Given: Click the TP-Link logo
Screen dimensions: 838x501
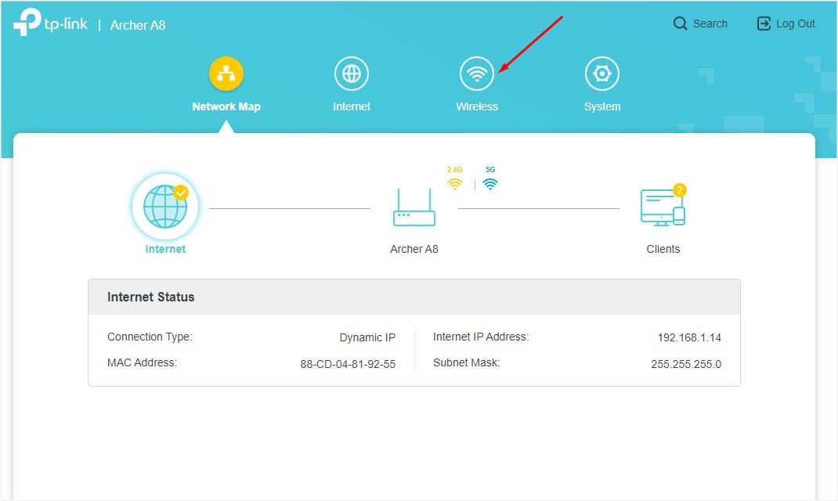Looking at the screenshot, I should click(50, 23).
